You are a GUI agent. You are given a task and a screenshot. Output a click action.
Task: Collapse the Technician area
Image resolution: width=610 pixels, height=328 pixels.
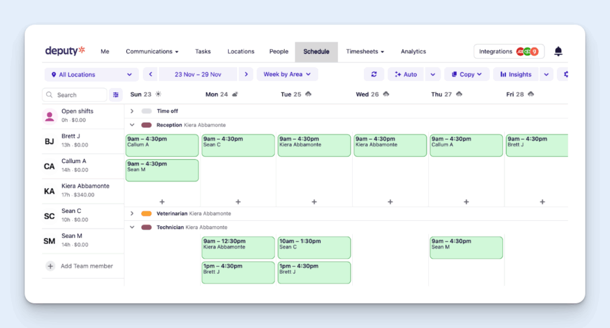point(132,227)
